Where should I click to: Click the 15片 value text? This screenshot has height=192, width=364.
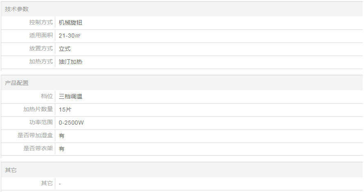[x=65, y=109]
